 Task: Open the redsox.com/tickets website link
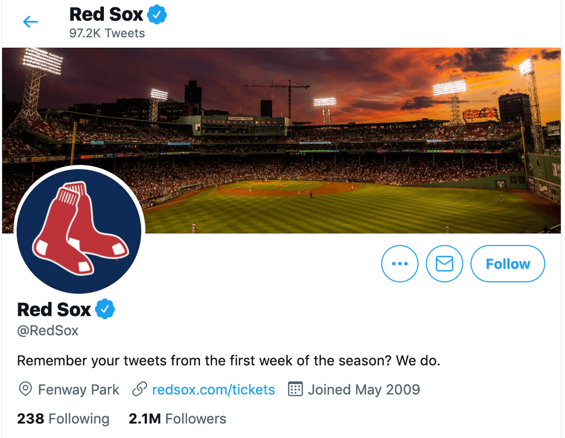pyautogui.click(x=213, y=390)
